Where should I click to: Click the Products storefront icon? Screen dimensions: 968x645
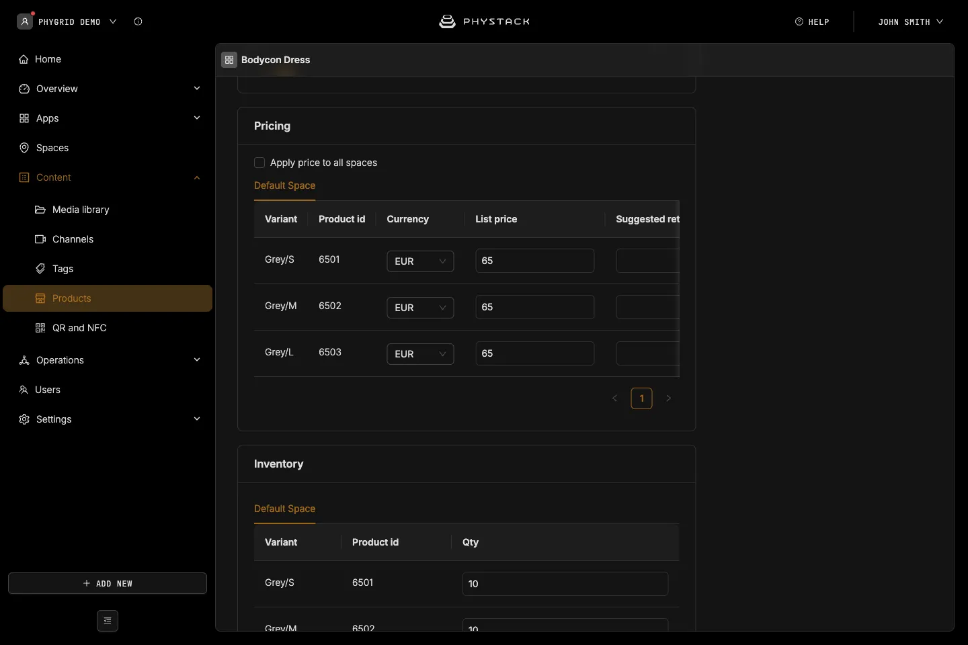40,298
